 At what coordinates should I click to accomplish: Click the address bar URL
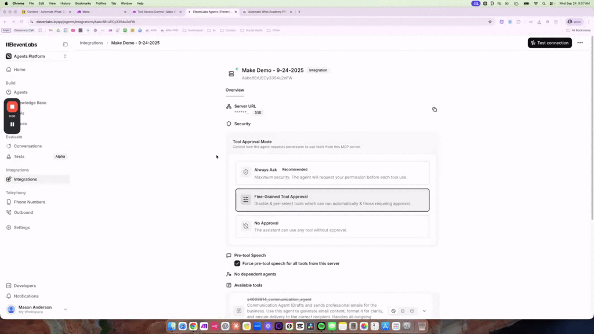(x=86, y=21)
